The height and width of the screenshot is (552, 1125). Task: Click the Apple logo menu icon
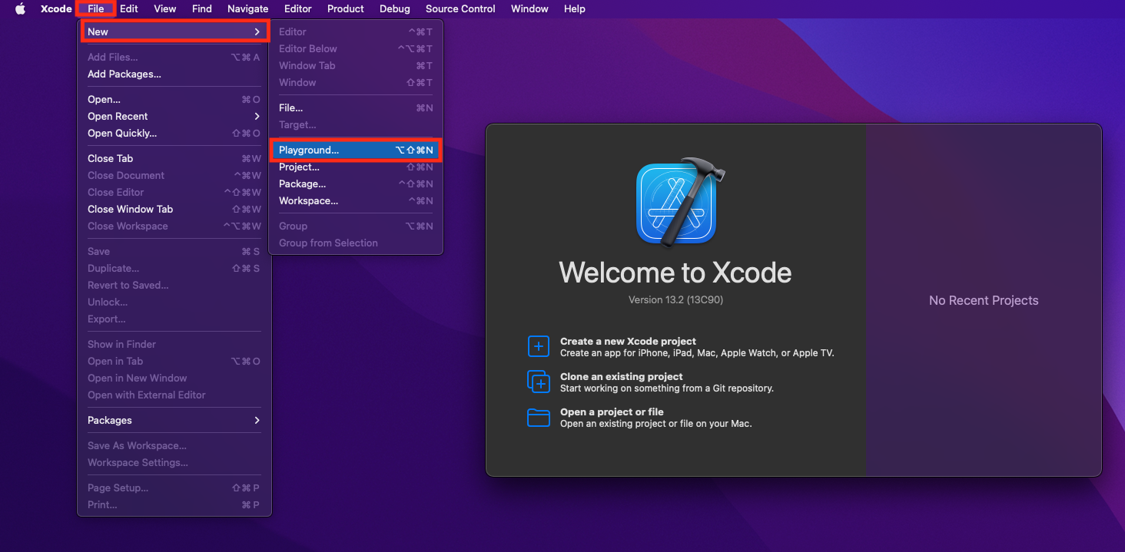(20, 9)
